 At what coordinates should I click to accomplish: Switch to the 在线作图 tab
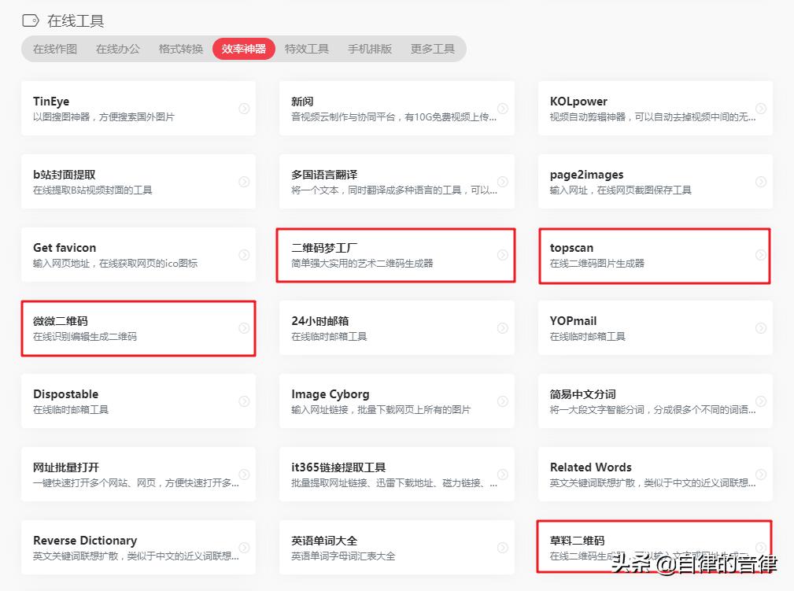(x=54, y=48)
